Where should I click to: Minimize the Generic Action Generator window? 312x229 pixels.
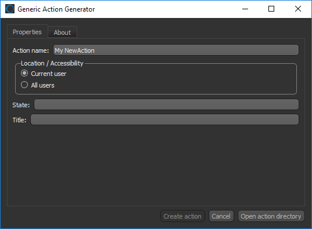pyautogui.click(x=245, y=9)
